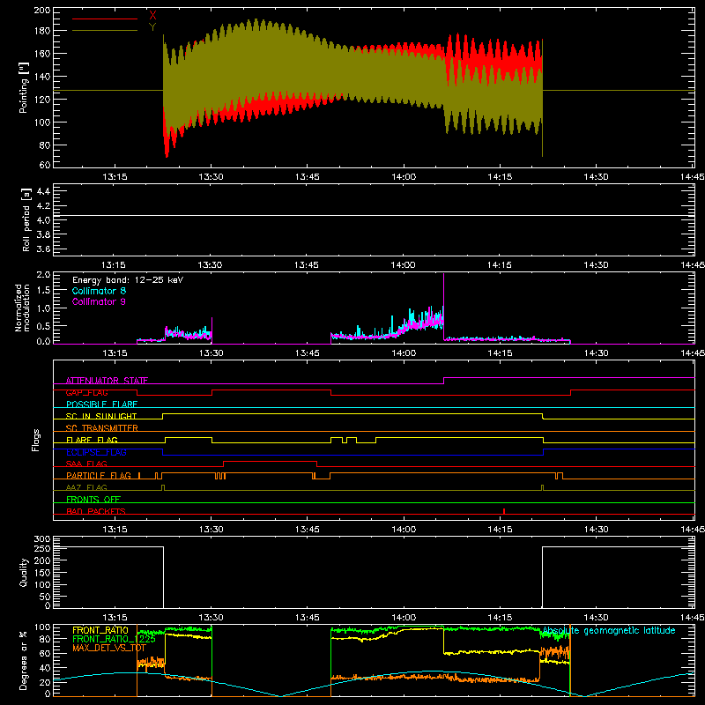Select the Y legend label
Viewport: 705px width, 705px height.
152,27
